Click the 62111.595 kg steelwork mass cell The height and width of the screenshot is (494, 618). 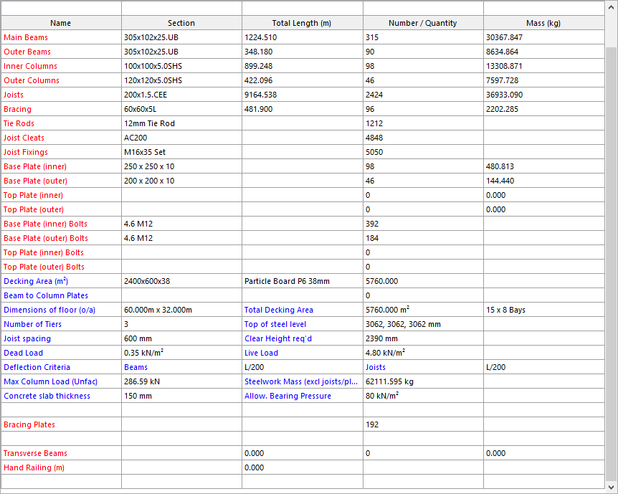point(423,381)
